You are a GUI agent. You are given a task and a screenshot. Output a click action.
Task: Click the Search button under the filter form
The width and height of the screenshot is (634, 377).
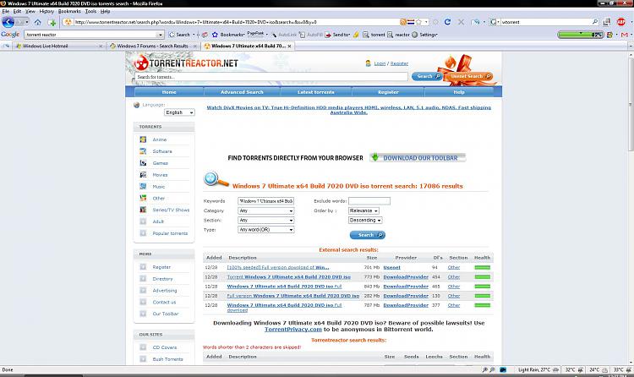pyautogui.click(x=367, y=235)
